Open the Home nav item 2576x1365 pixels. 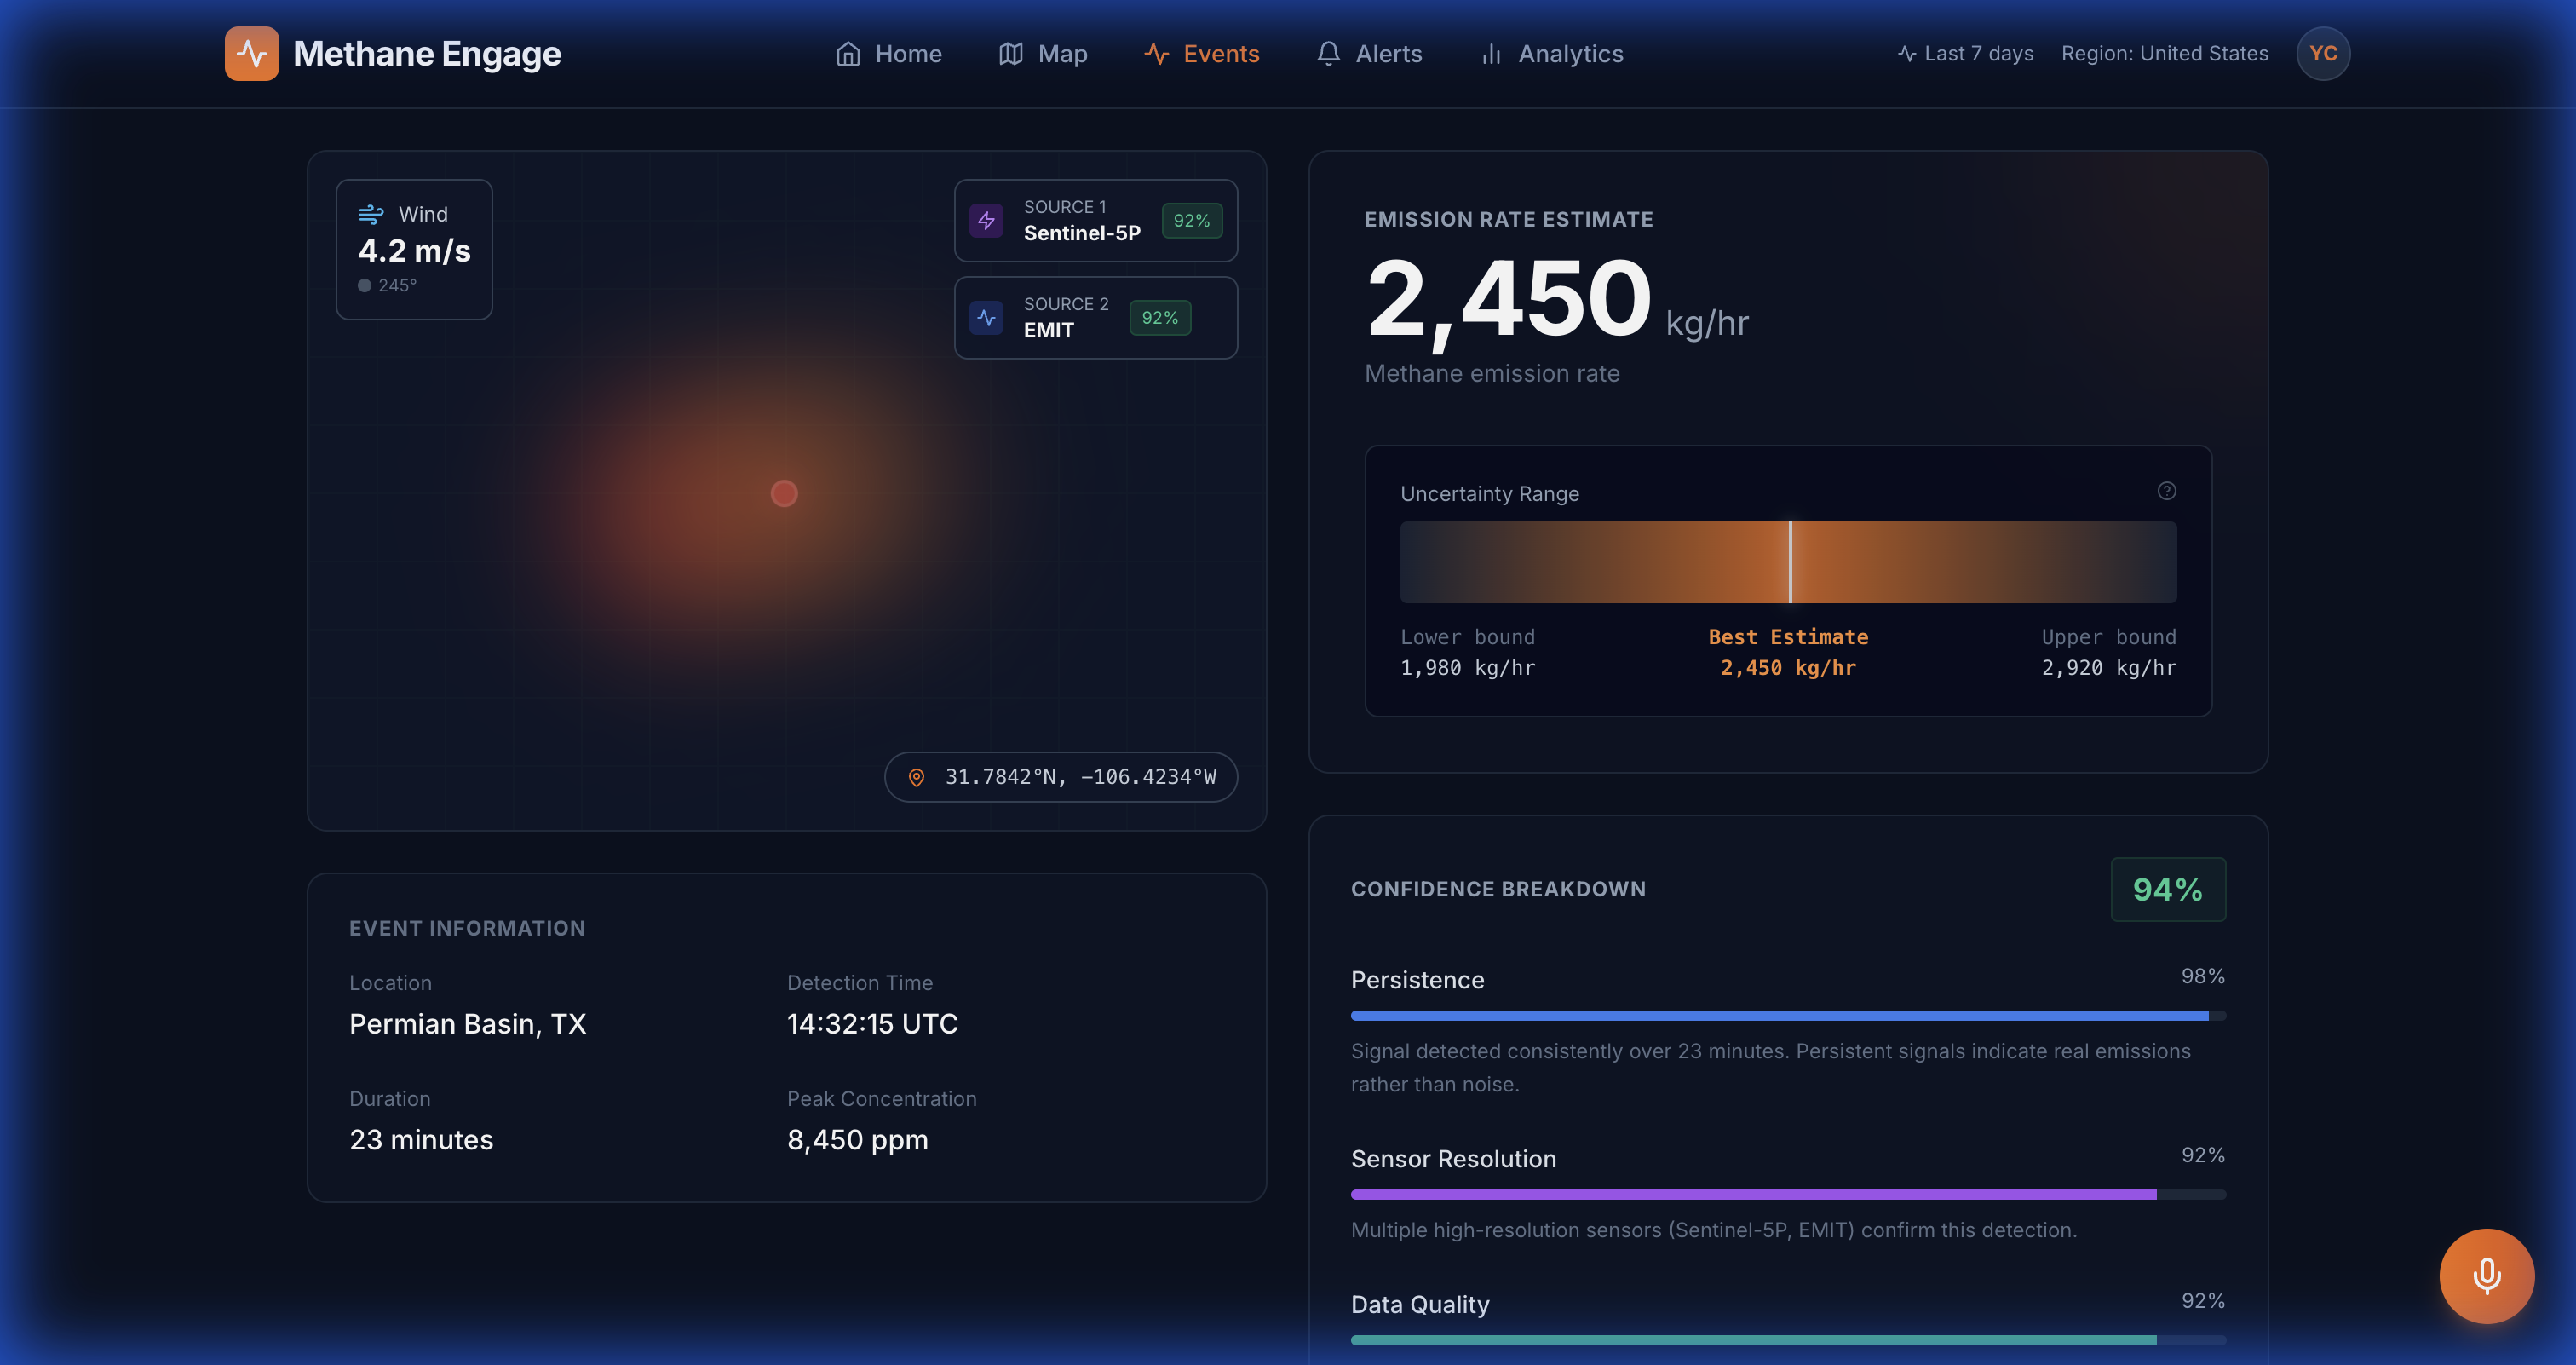pos(889,53)
